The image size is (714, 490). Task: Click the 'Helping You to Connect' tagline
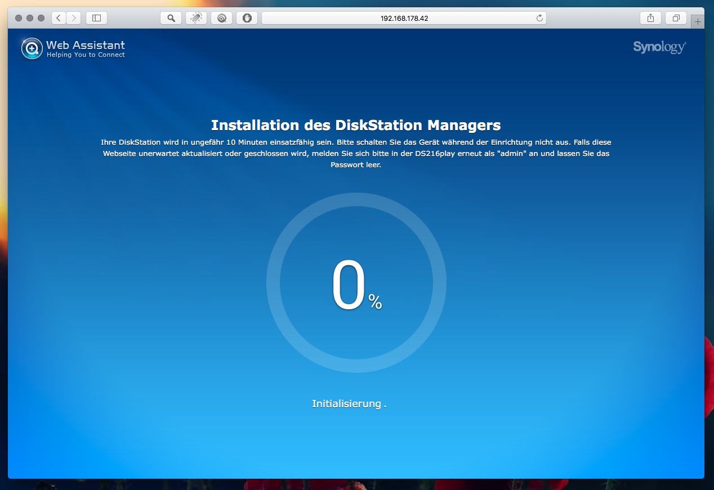[x=86, y=55]
